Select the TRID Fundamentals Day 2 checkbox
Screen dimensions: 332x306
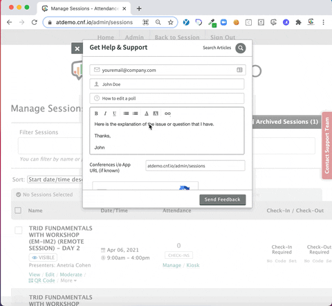[19, 230]
